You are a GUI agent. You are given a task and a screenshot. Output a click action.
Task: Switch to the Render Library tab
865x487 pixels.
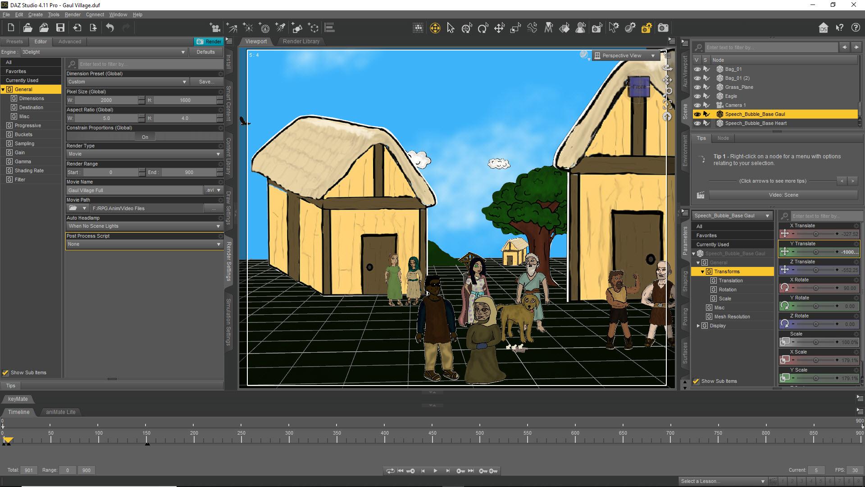[301, 41]
